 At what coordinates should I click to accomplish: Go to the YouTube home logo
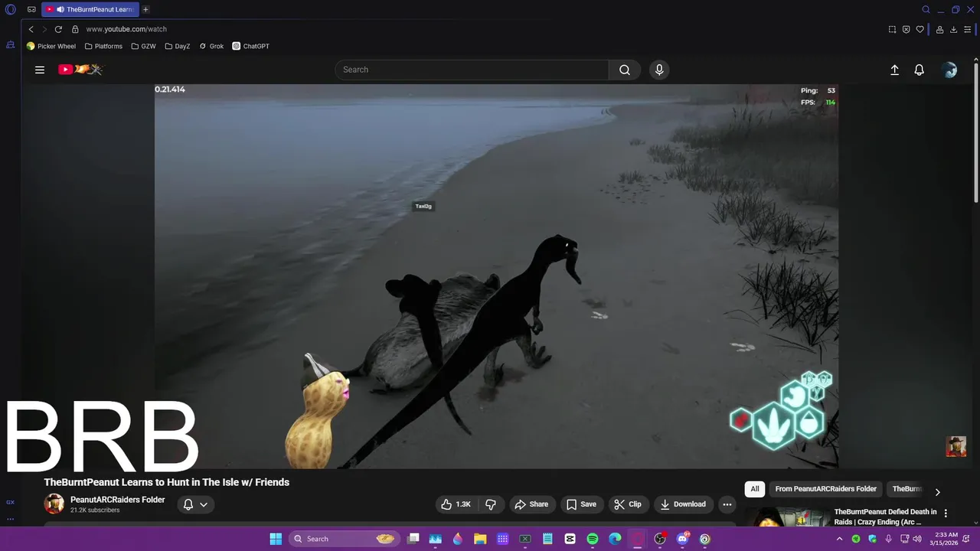(x=80, y=70)
